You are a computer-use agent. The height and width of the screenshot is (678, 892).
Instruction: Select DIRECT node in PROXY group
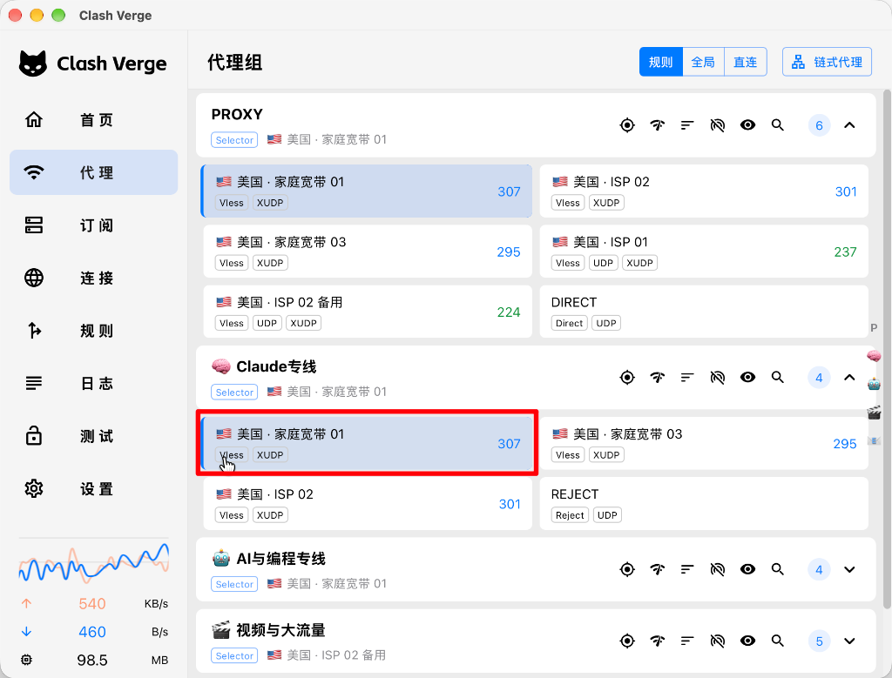704,312
